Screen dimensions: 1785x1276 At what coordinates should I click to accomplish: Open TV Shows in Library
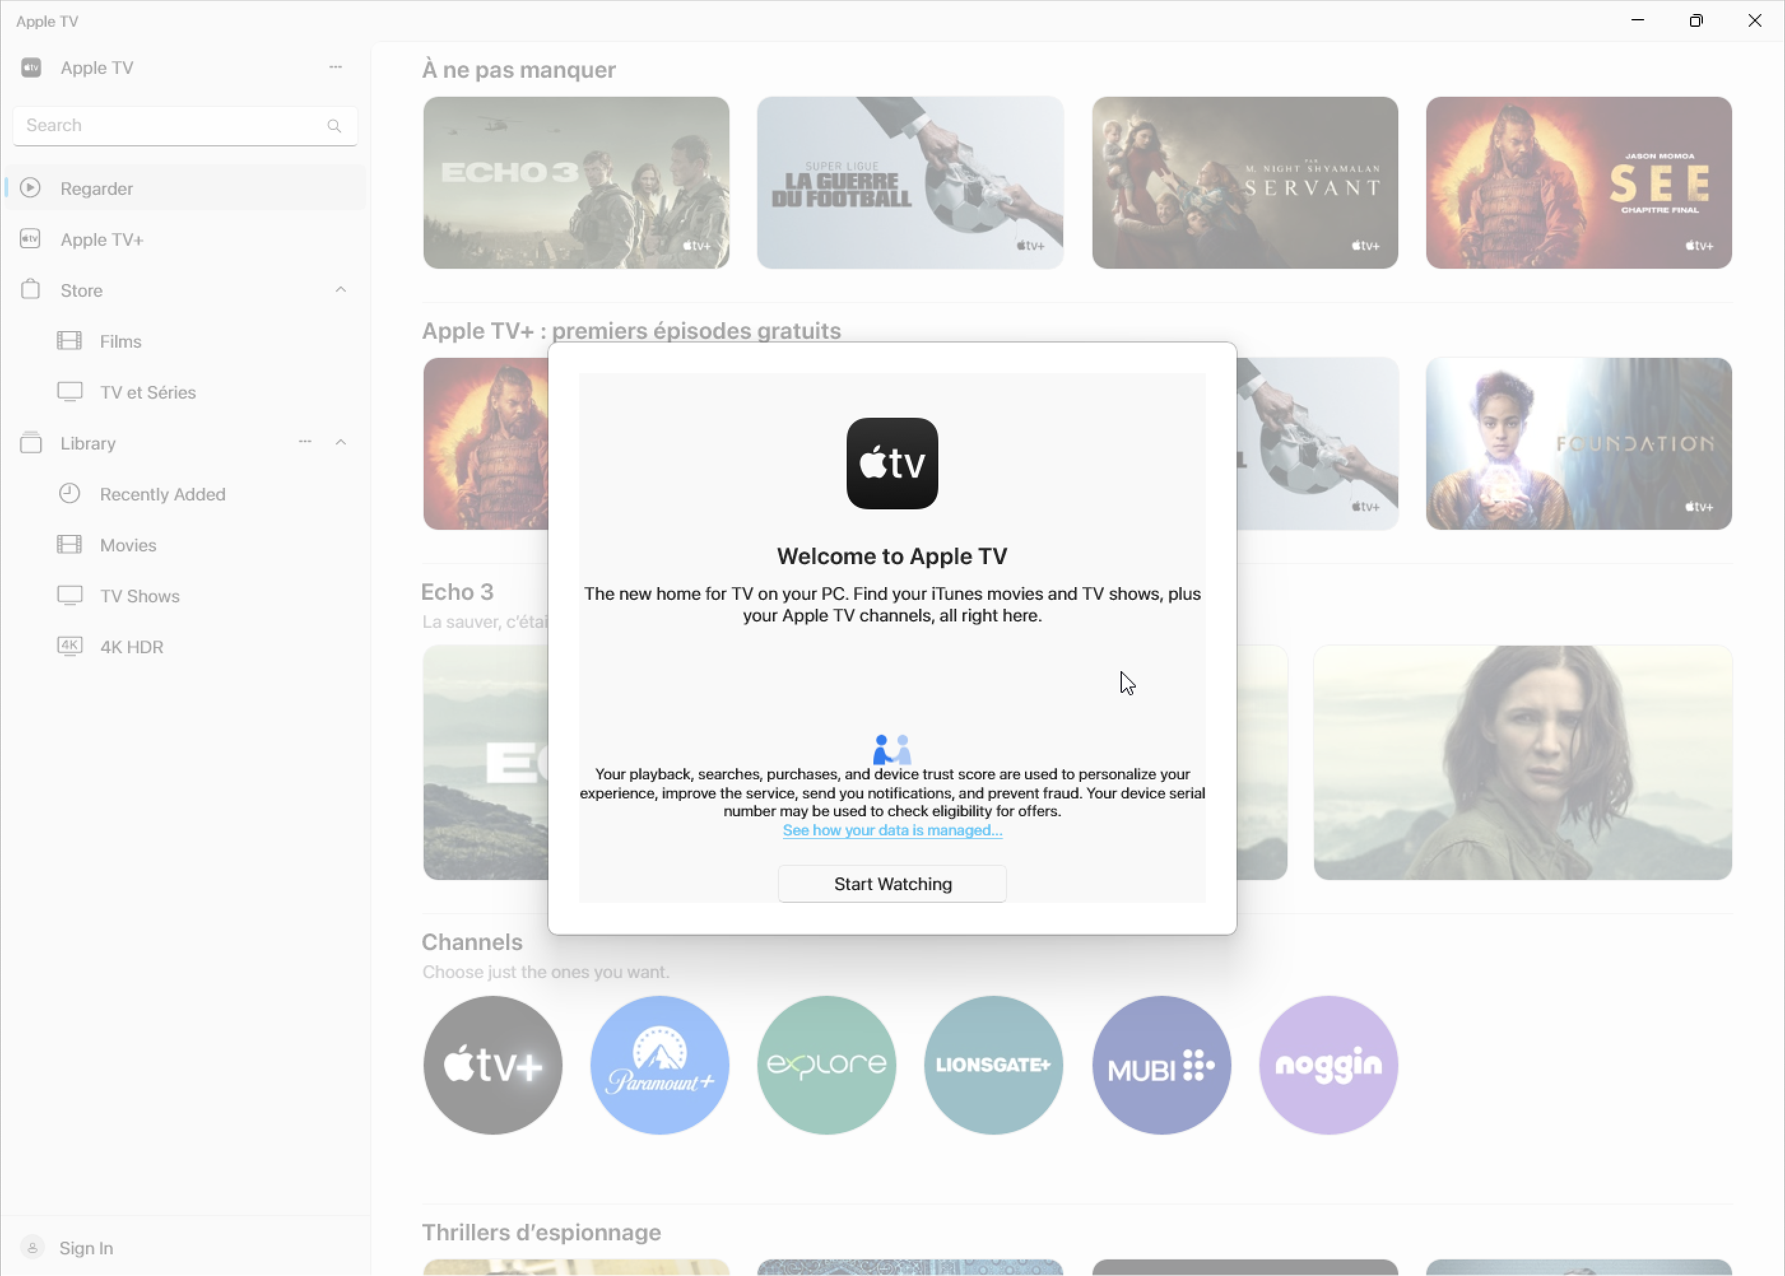tap(185, 597)
